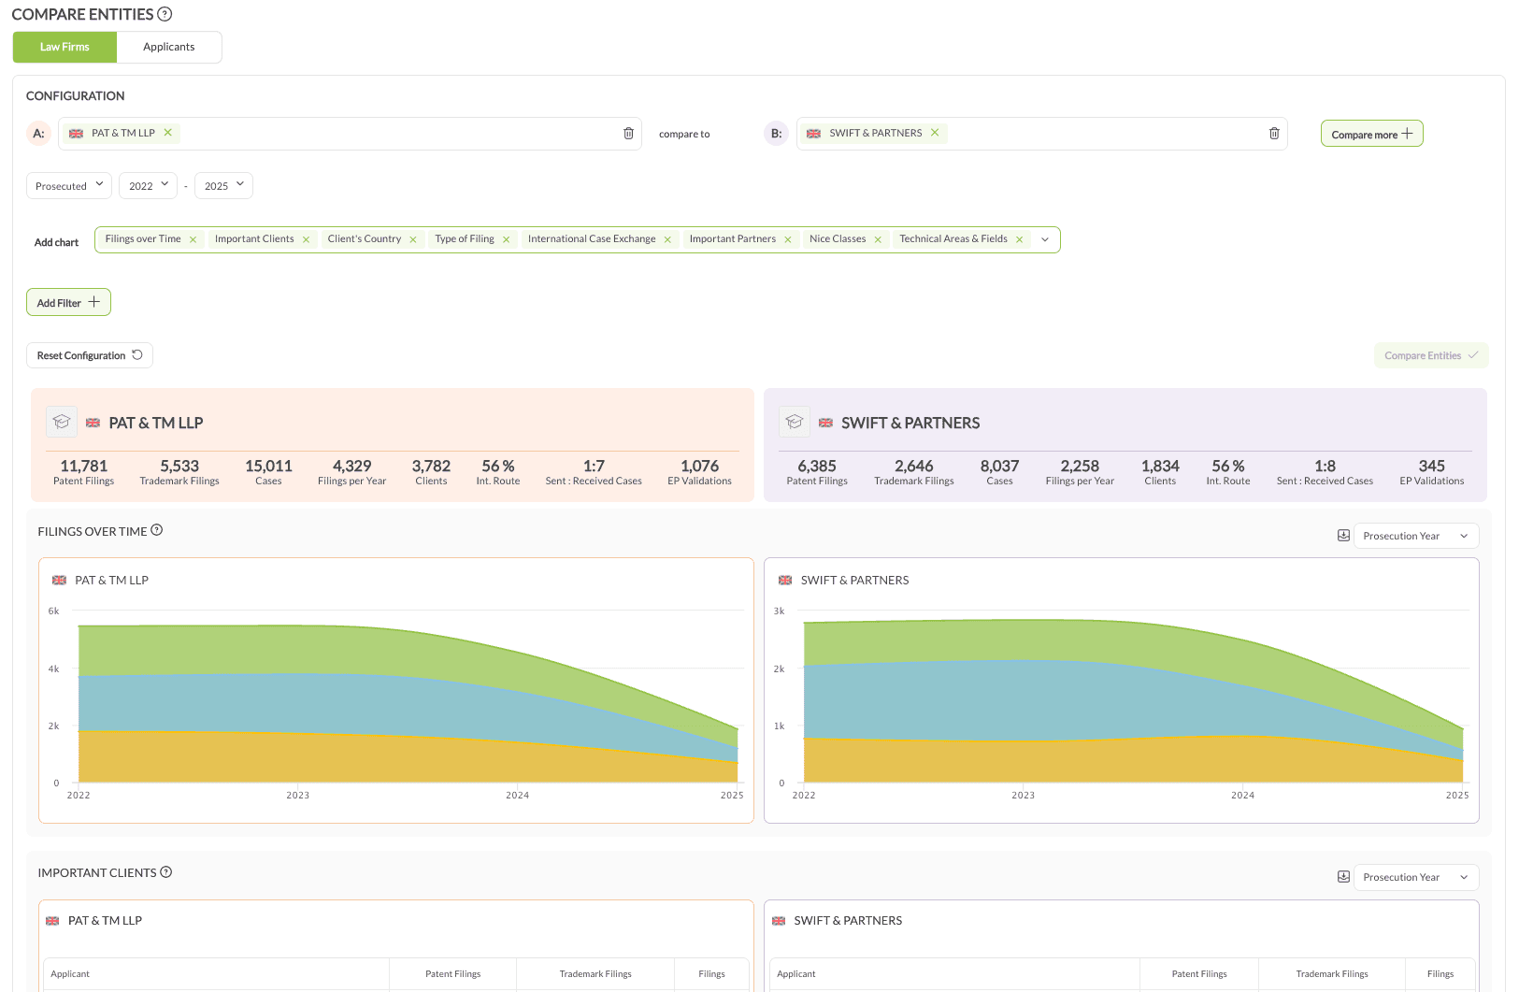This screenshot has width=1519, height=992.
Task: Click SWIFT & PARTNERS 8,037 Cases stat
Action: coord(999,472)
